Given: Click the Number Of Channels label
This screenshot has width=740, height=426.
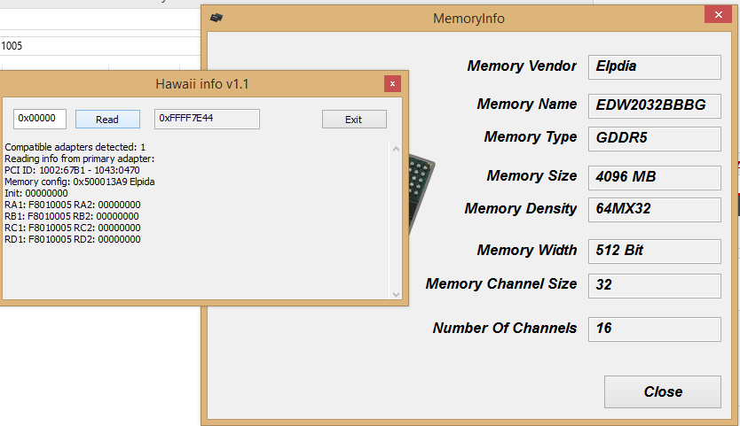Looking at the screenshot, I should coord(505,328).
